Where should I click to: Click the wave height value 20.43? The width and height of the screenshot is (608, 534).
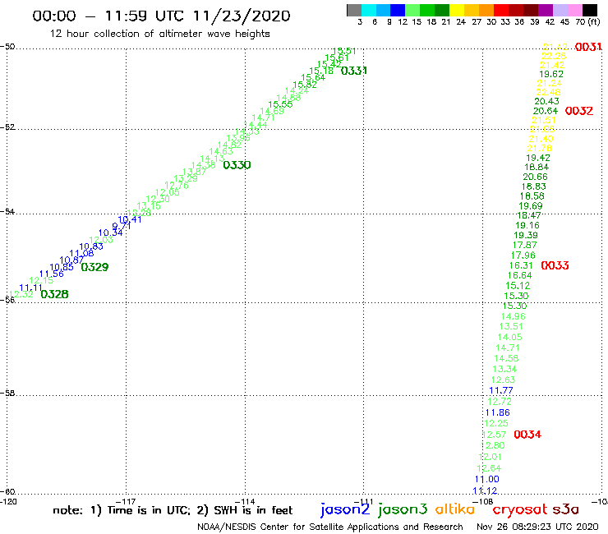(x=546, y=101)
